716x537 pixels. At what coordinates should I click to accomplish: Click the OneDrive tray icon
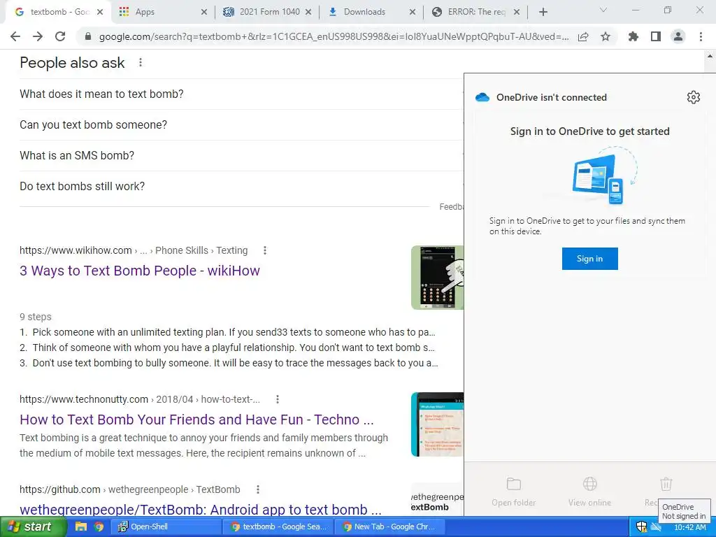point(656,527)
